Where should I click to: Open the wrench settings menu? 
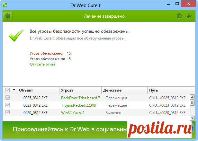(x=189, y=16)
